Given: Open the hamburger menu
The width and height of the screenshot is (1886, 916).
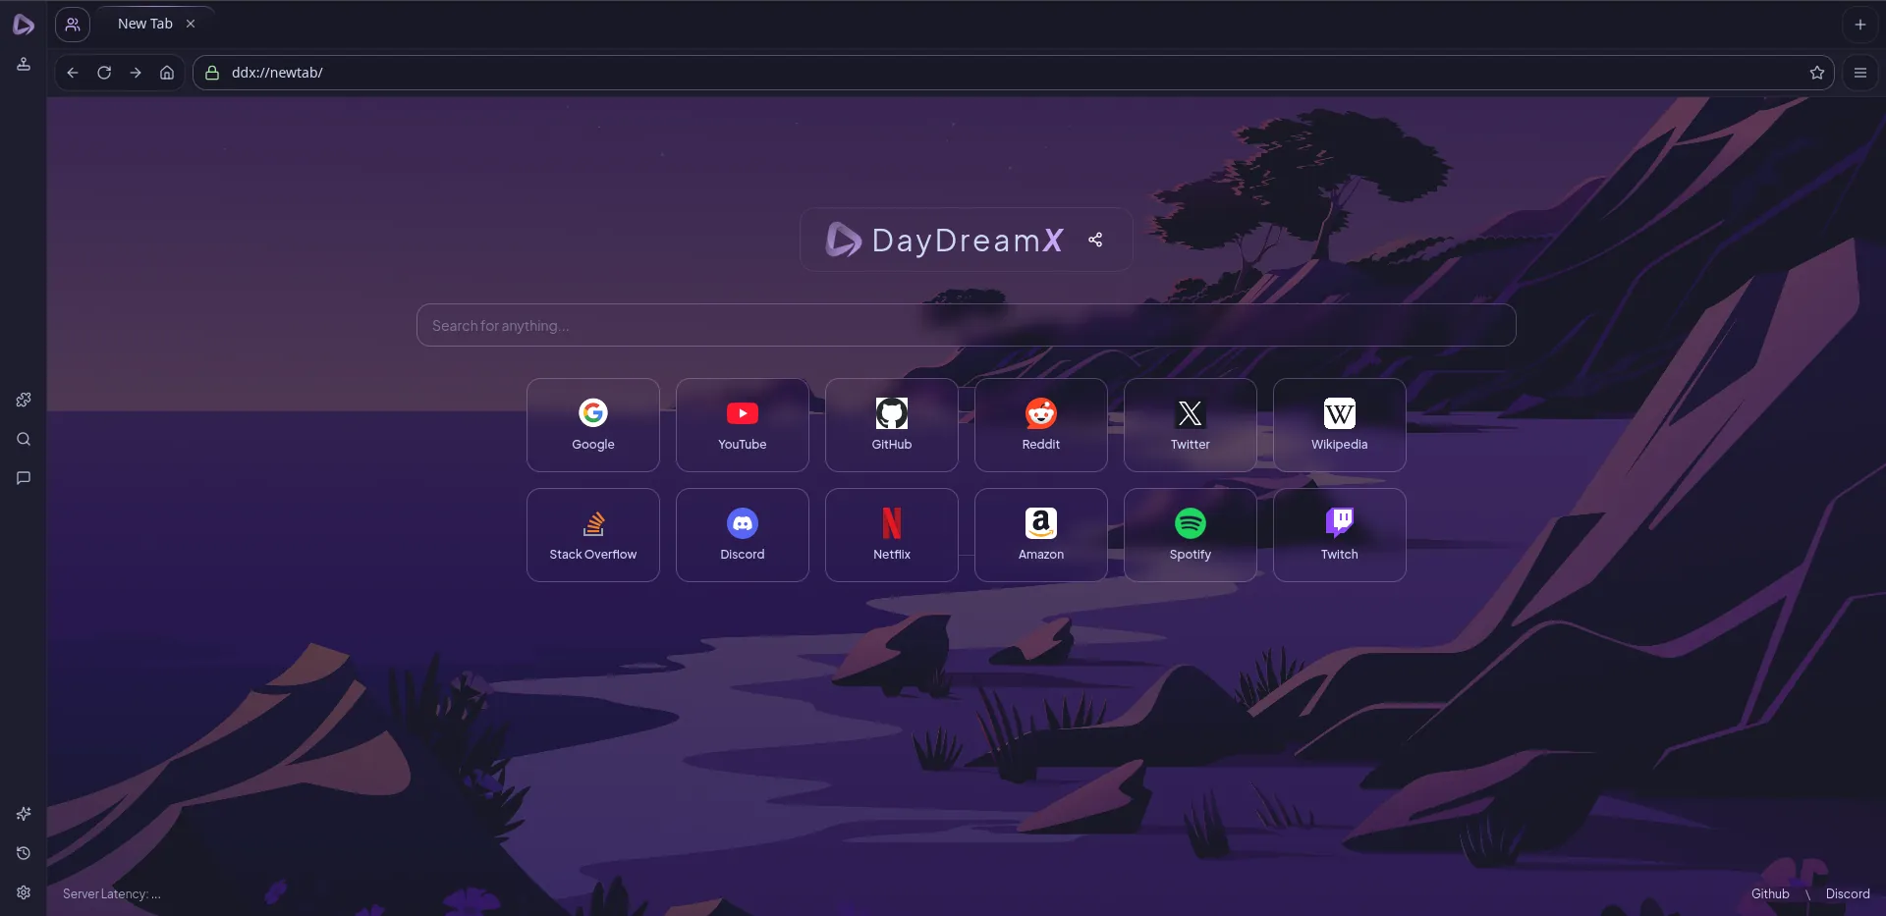Looking at the screenshot, I should click(1859, 73).
